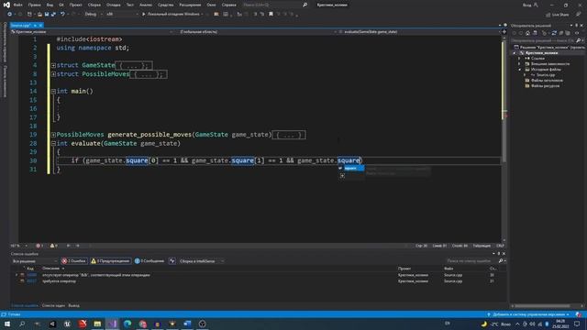Open the x86 platform dropdown

(x=122, y=15)
